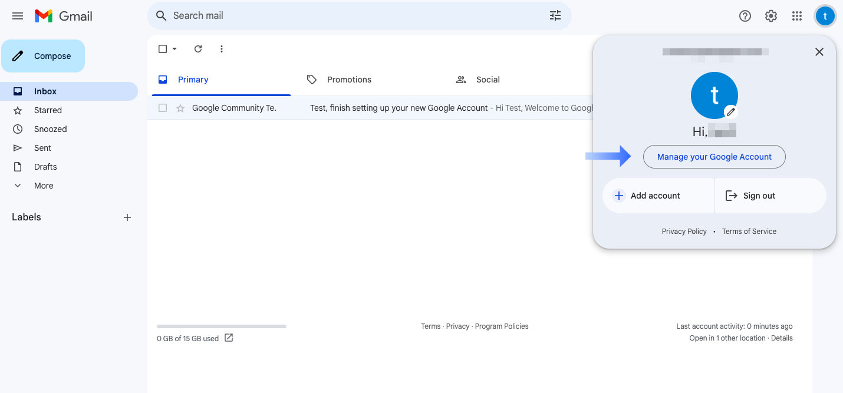Open Gmail support with the help icon
Viewport: 843px width, 393px height.
coord(745,16)
